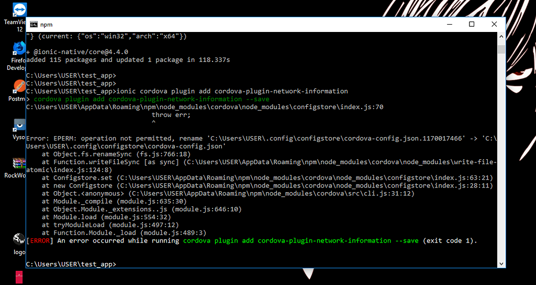Viewport: 536px width, 285px height.
Task: Close the npm command prompt window
Action: click(494, 24)
